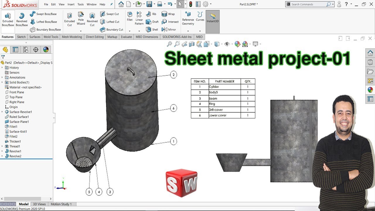Image resolution: width=375 pixels, height=211 pixels.
Task: Apply the Fillet tool
Action: (130, 17)
